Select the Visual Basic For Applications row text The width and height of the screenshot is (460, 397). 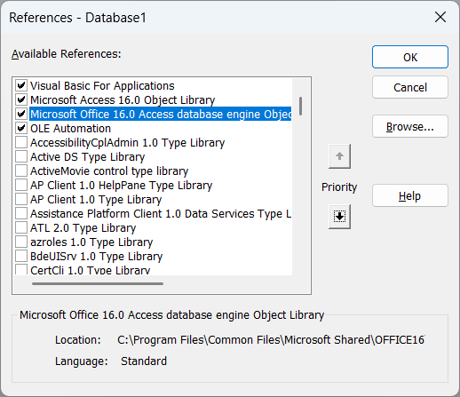102,86
